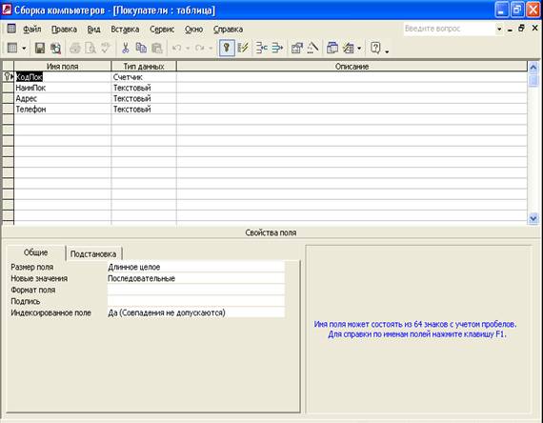Click the scroll down arrow of field grid
Screen dimensions: 543x423
coord(533,218)
